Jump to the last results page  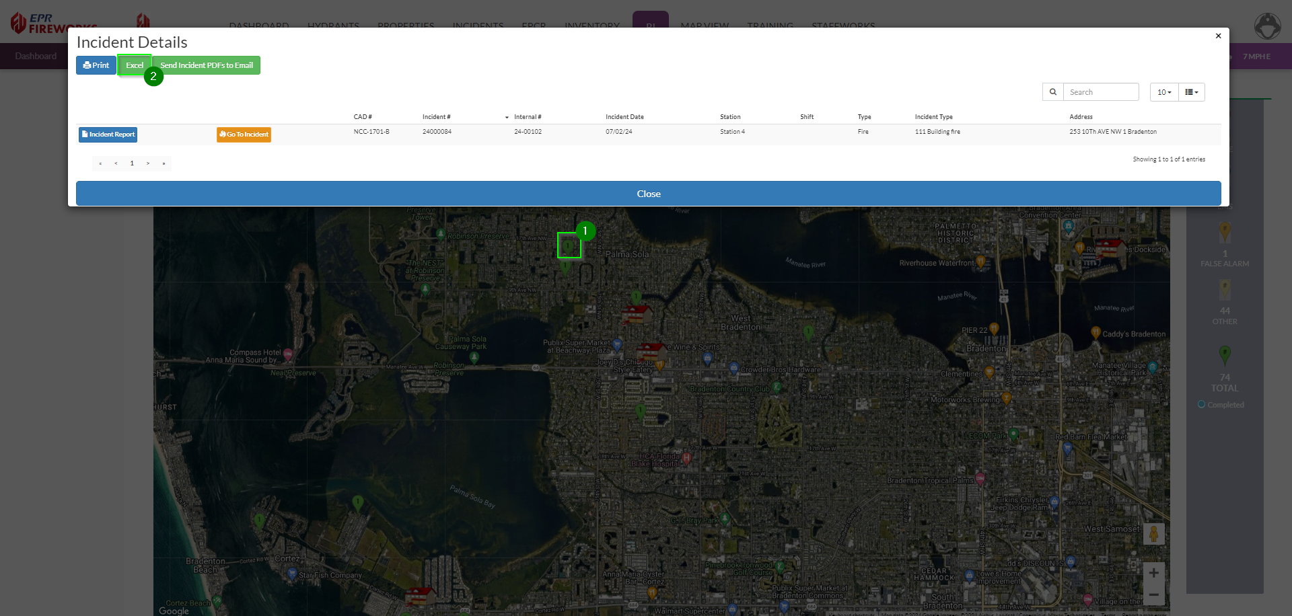164,163
